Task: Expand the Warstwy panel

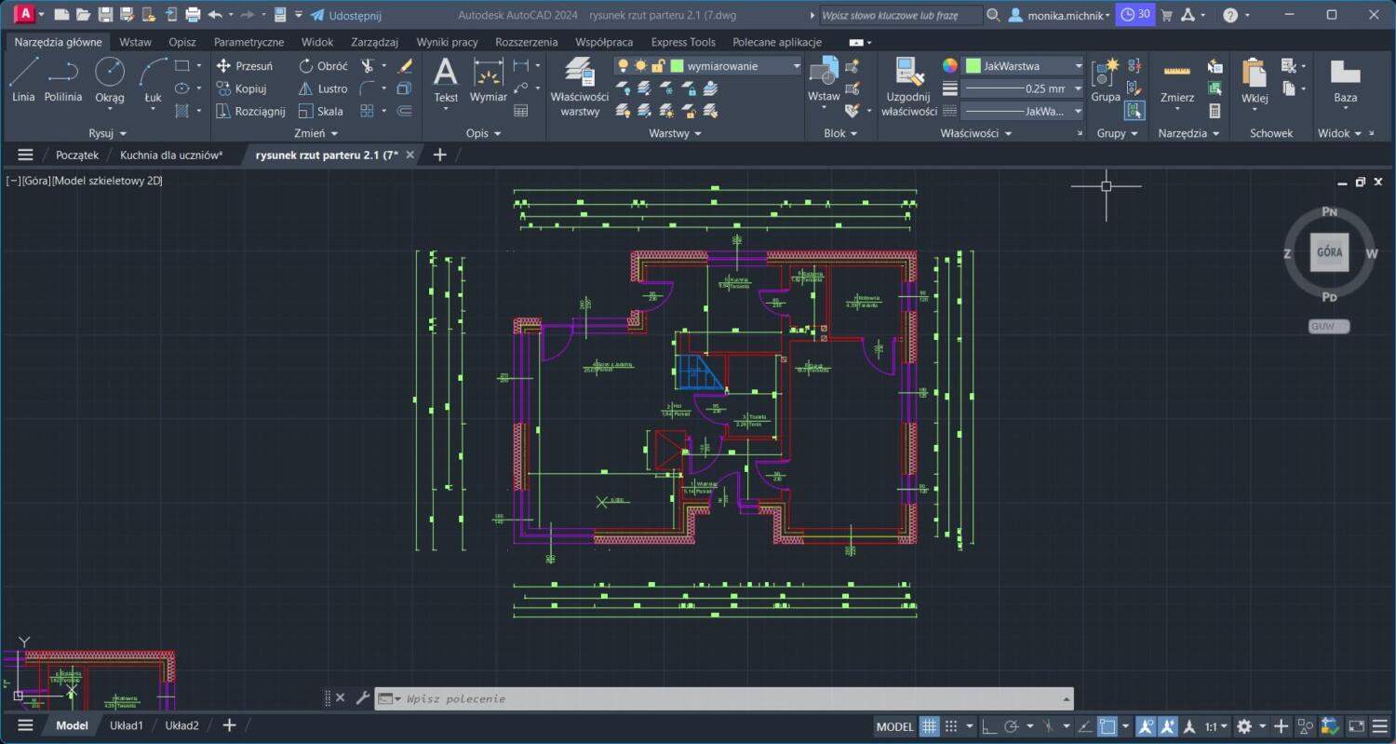Action: point(676,133)
